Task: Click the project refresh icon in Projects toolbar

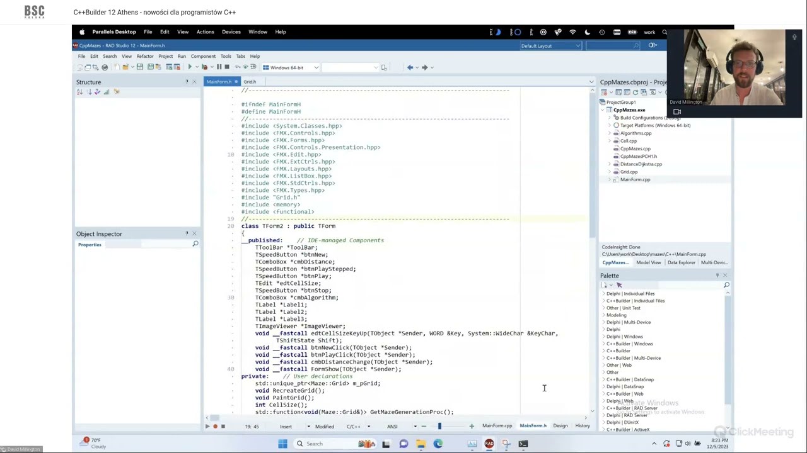Action: coord(636,92)
